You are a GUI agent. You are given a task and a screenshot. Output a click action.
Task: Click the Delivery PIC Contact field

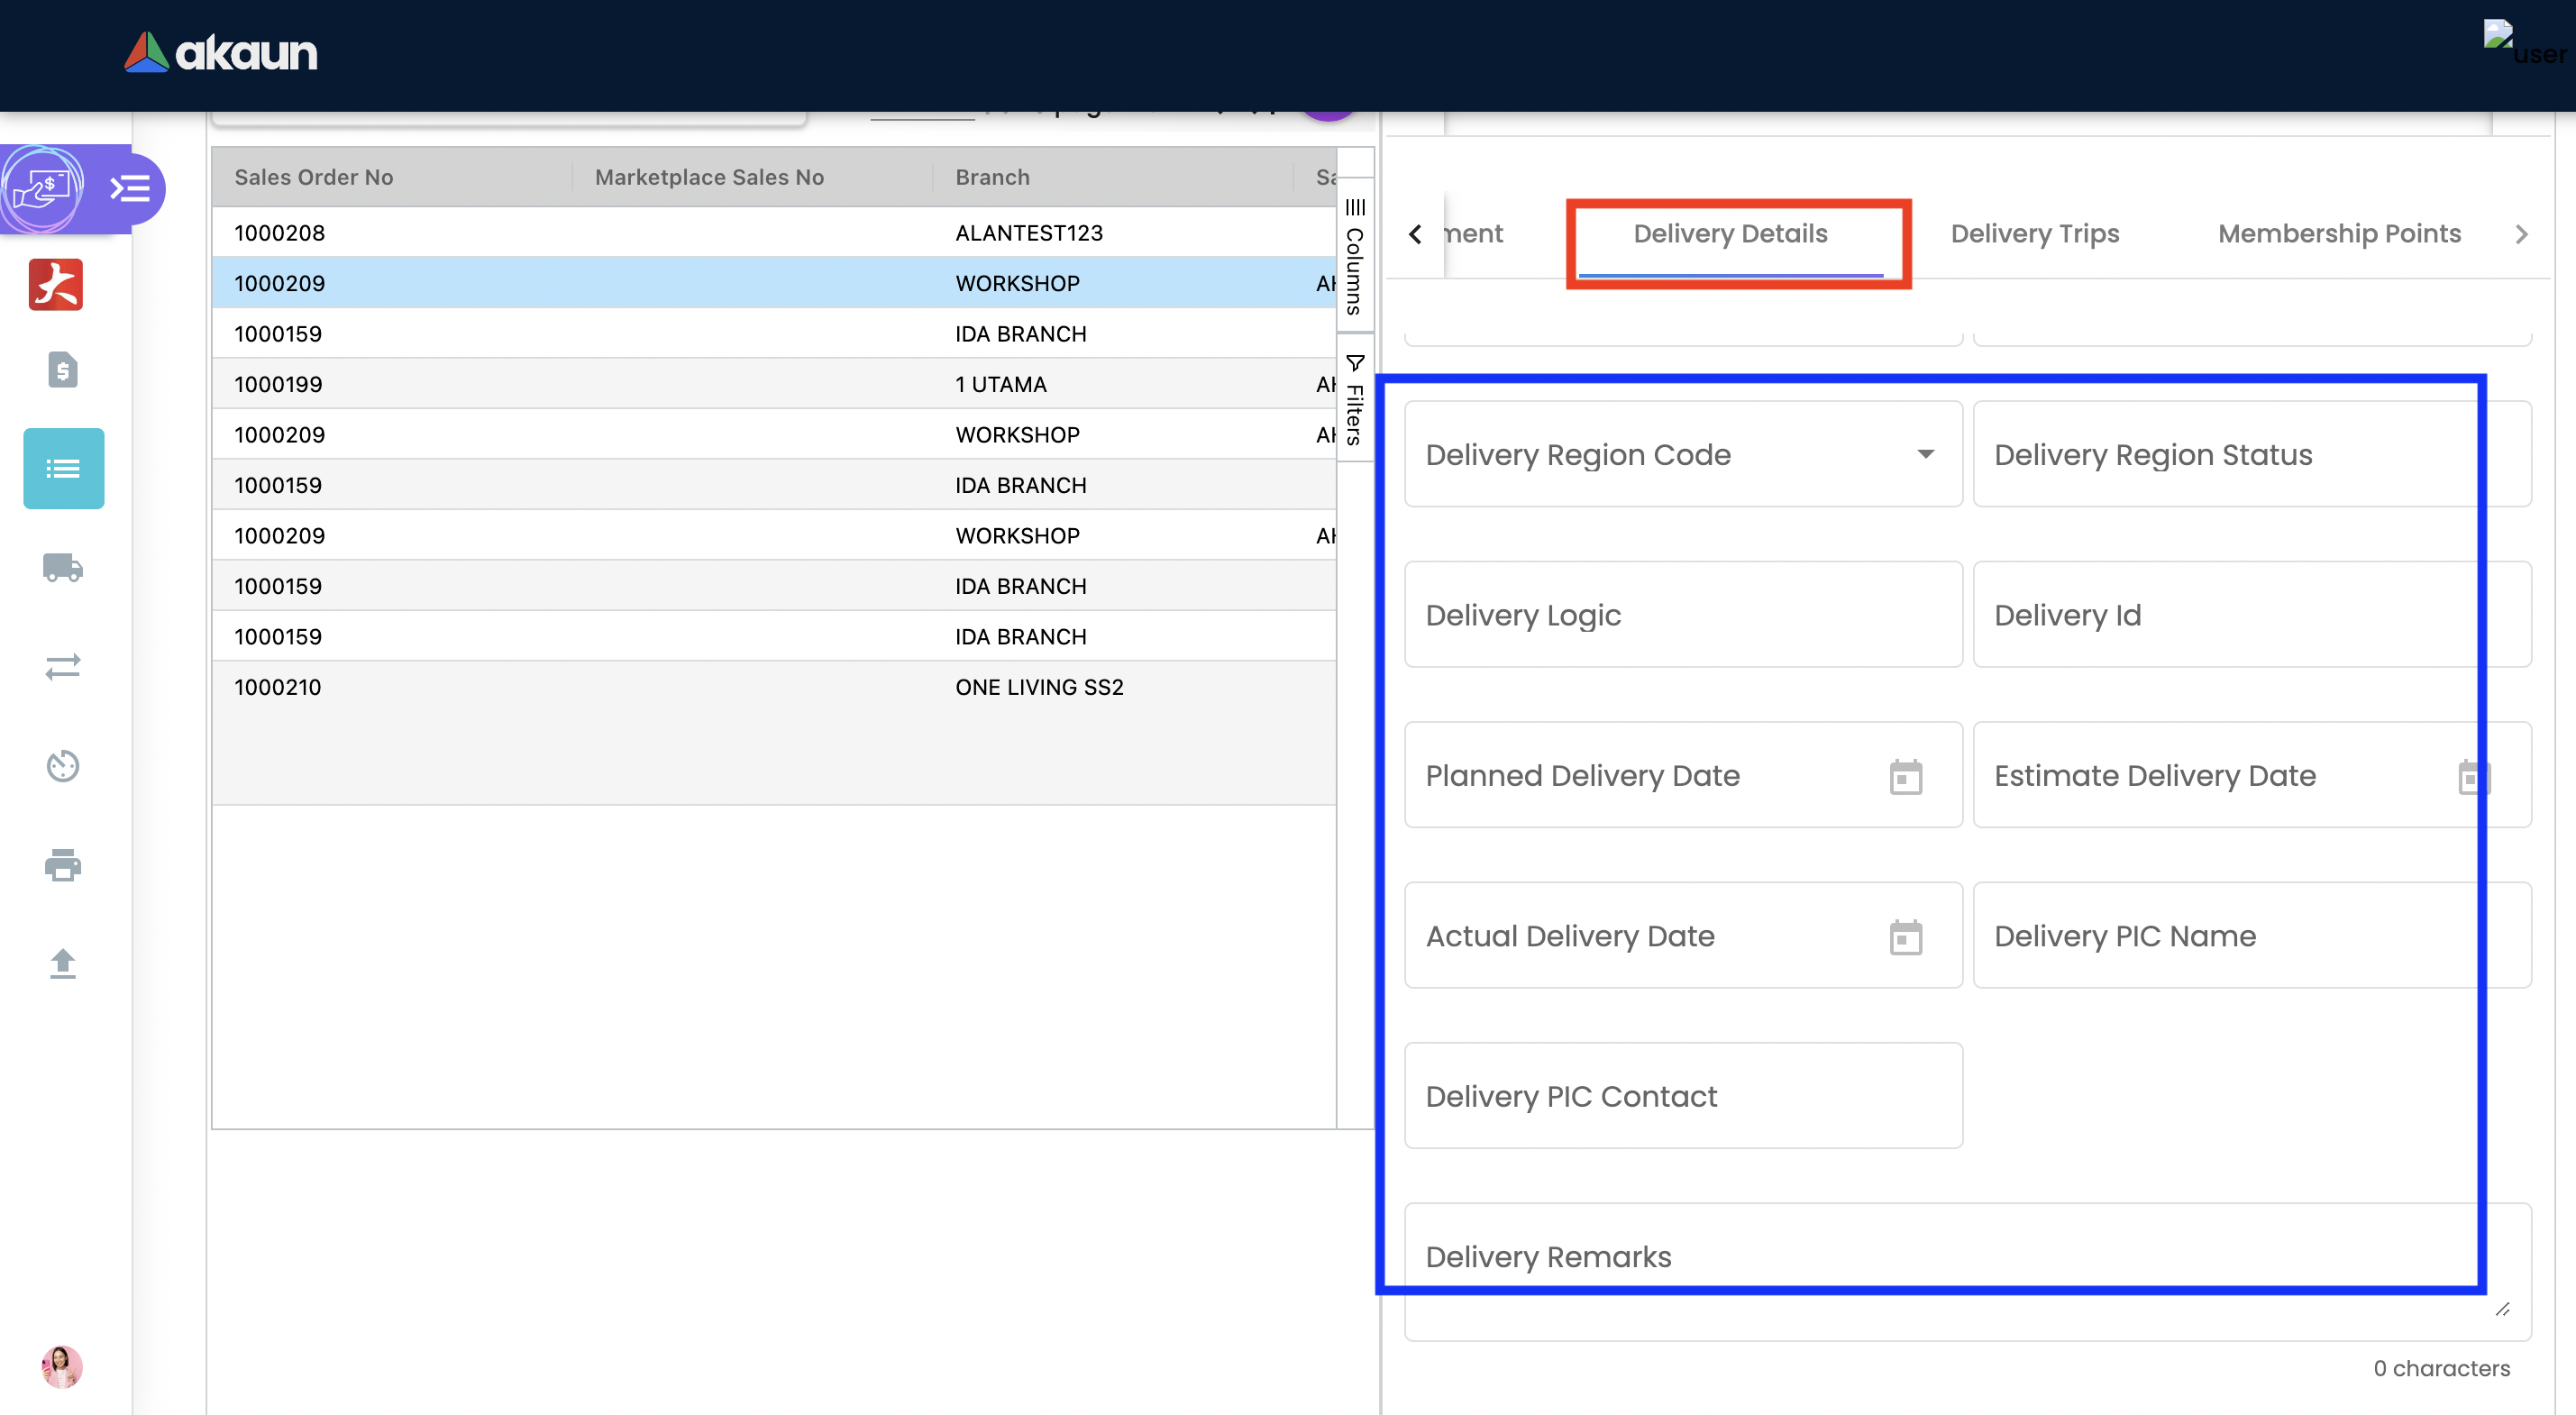(x=1682, y=1096)
